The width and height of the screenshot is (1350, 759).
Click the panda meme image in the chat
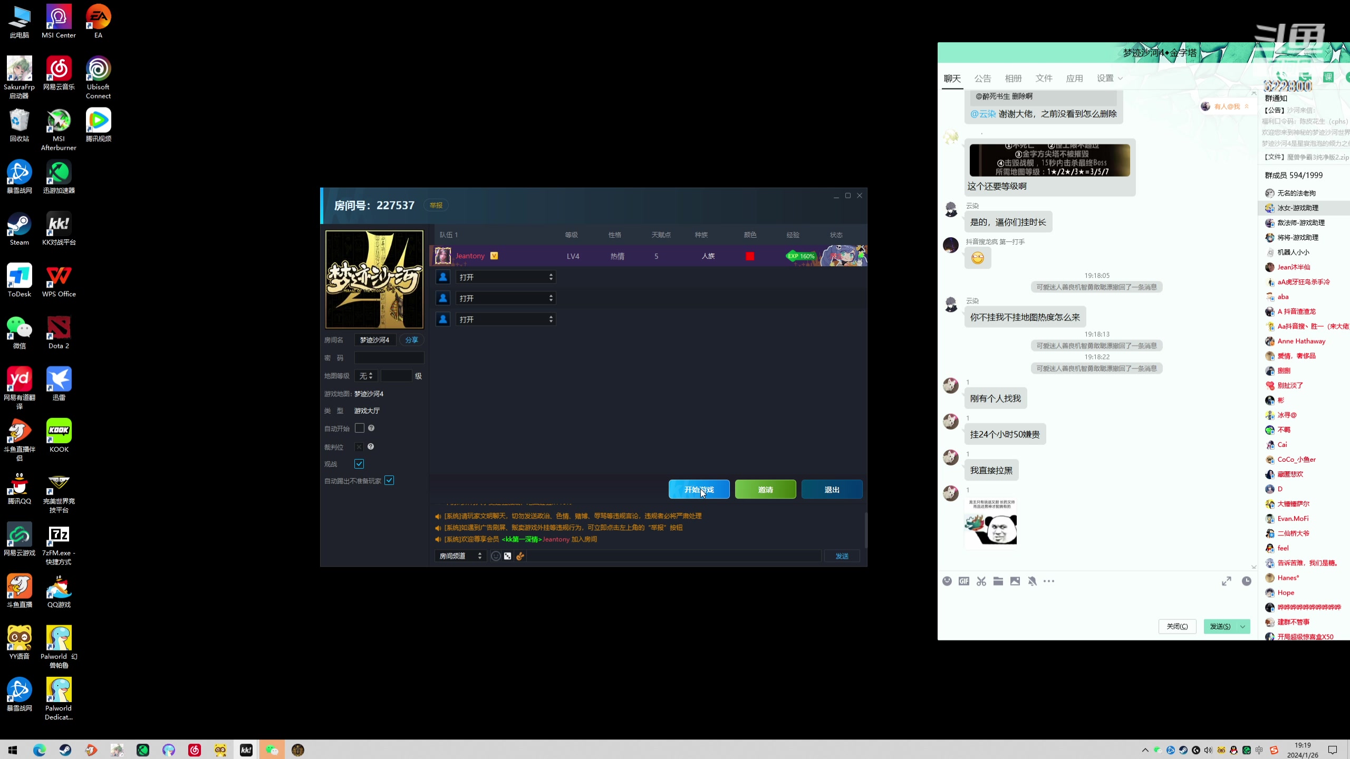click(991, 522)
